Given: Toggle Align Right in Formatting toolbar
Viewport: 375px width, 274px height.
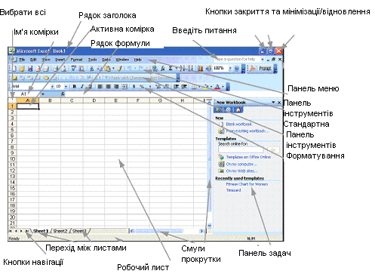Looking at the screenshot, I should click(116, 87).
